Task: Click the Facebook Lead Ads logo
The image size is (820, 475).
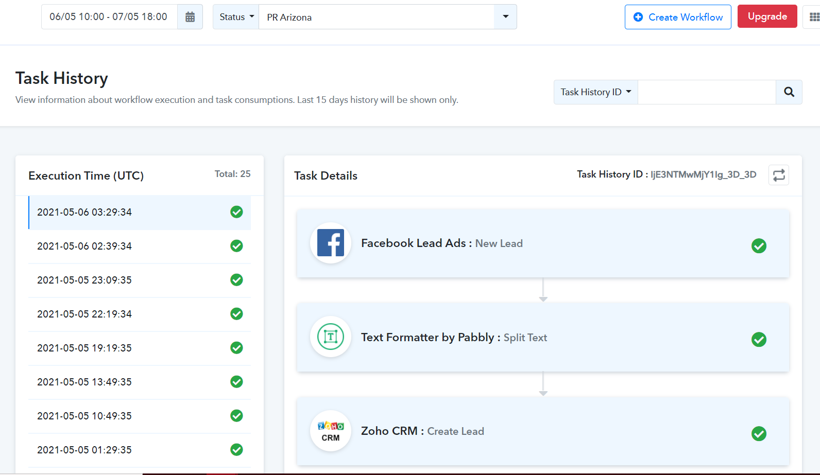Action: [331, 243]
